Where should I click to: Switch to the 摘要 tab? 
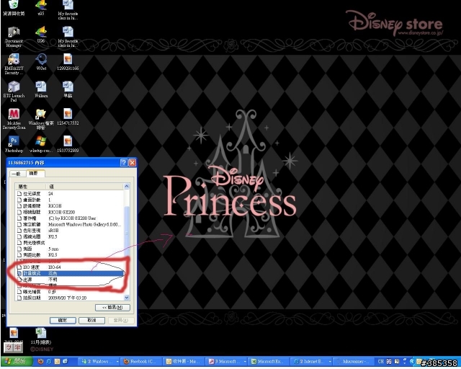tap(35, 173)
